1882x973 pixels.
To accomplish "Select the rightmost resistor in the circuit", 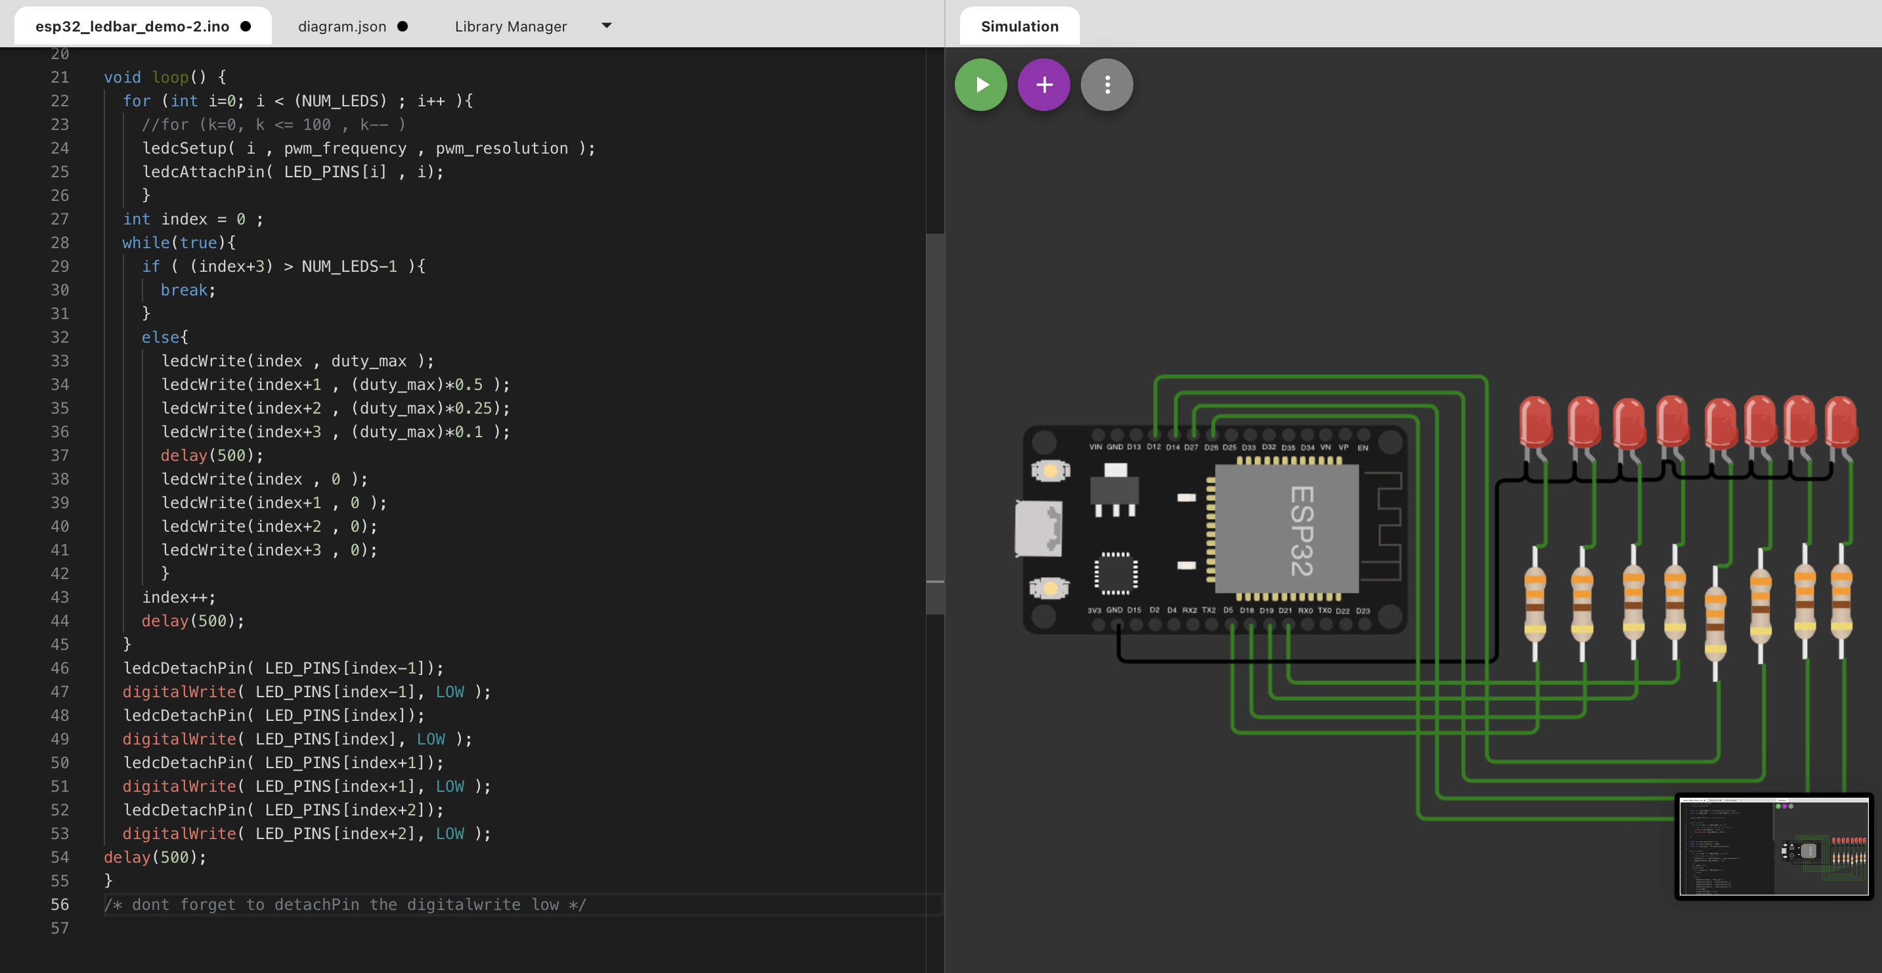I will (x=1841, y=601).
